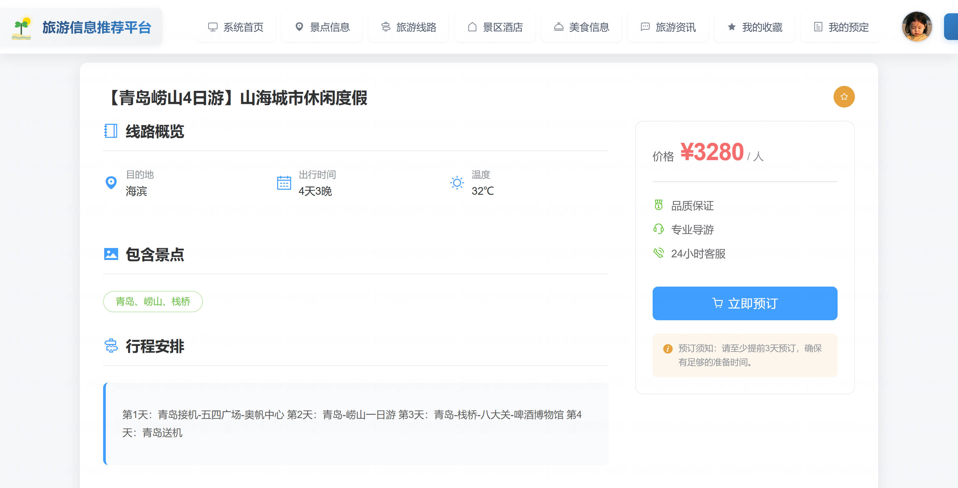
Task: Click the 青岛、崂山、栈桥 attraction tag
Action: click(153, 302)
